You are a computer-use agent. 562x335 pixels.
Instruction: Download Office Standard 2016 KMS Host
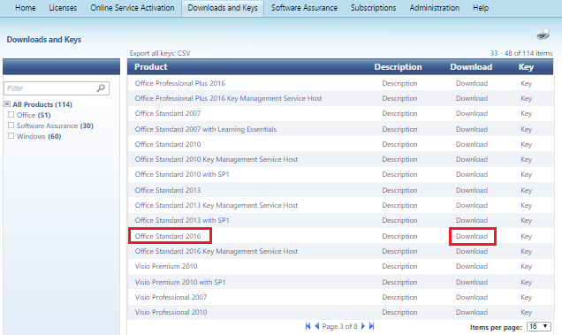point(472,251)
